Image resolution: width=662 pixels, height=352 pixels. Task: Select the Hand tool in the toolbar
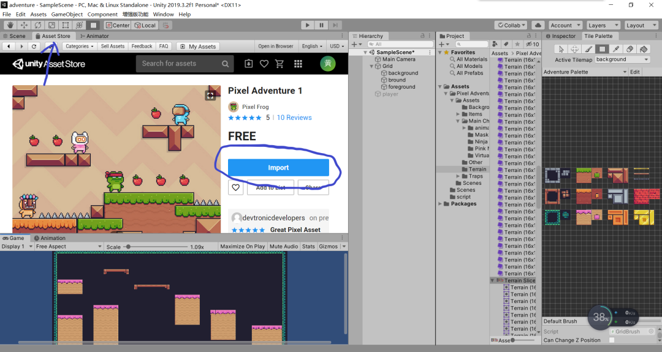[x=10, y=25]
